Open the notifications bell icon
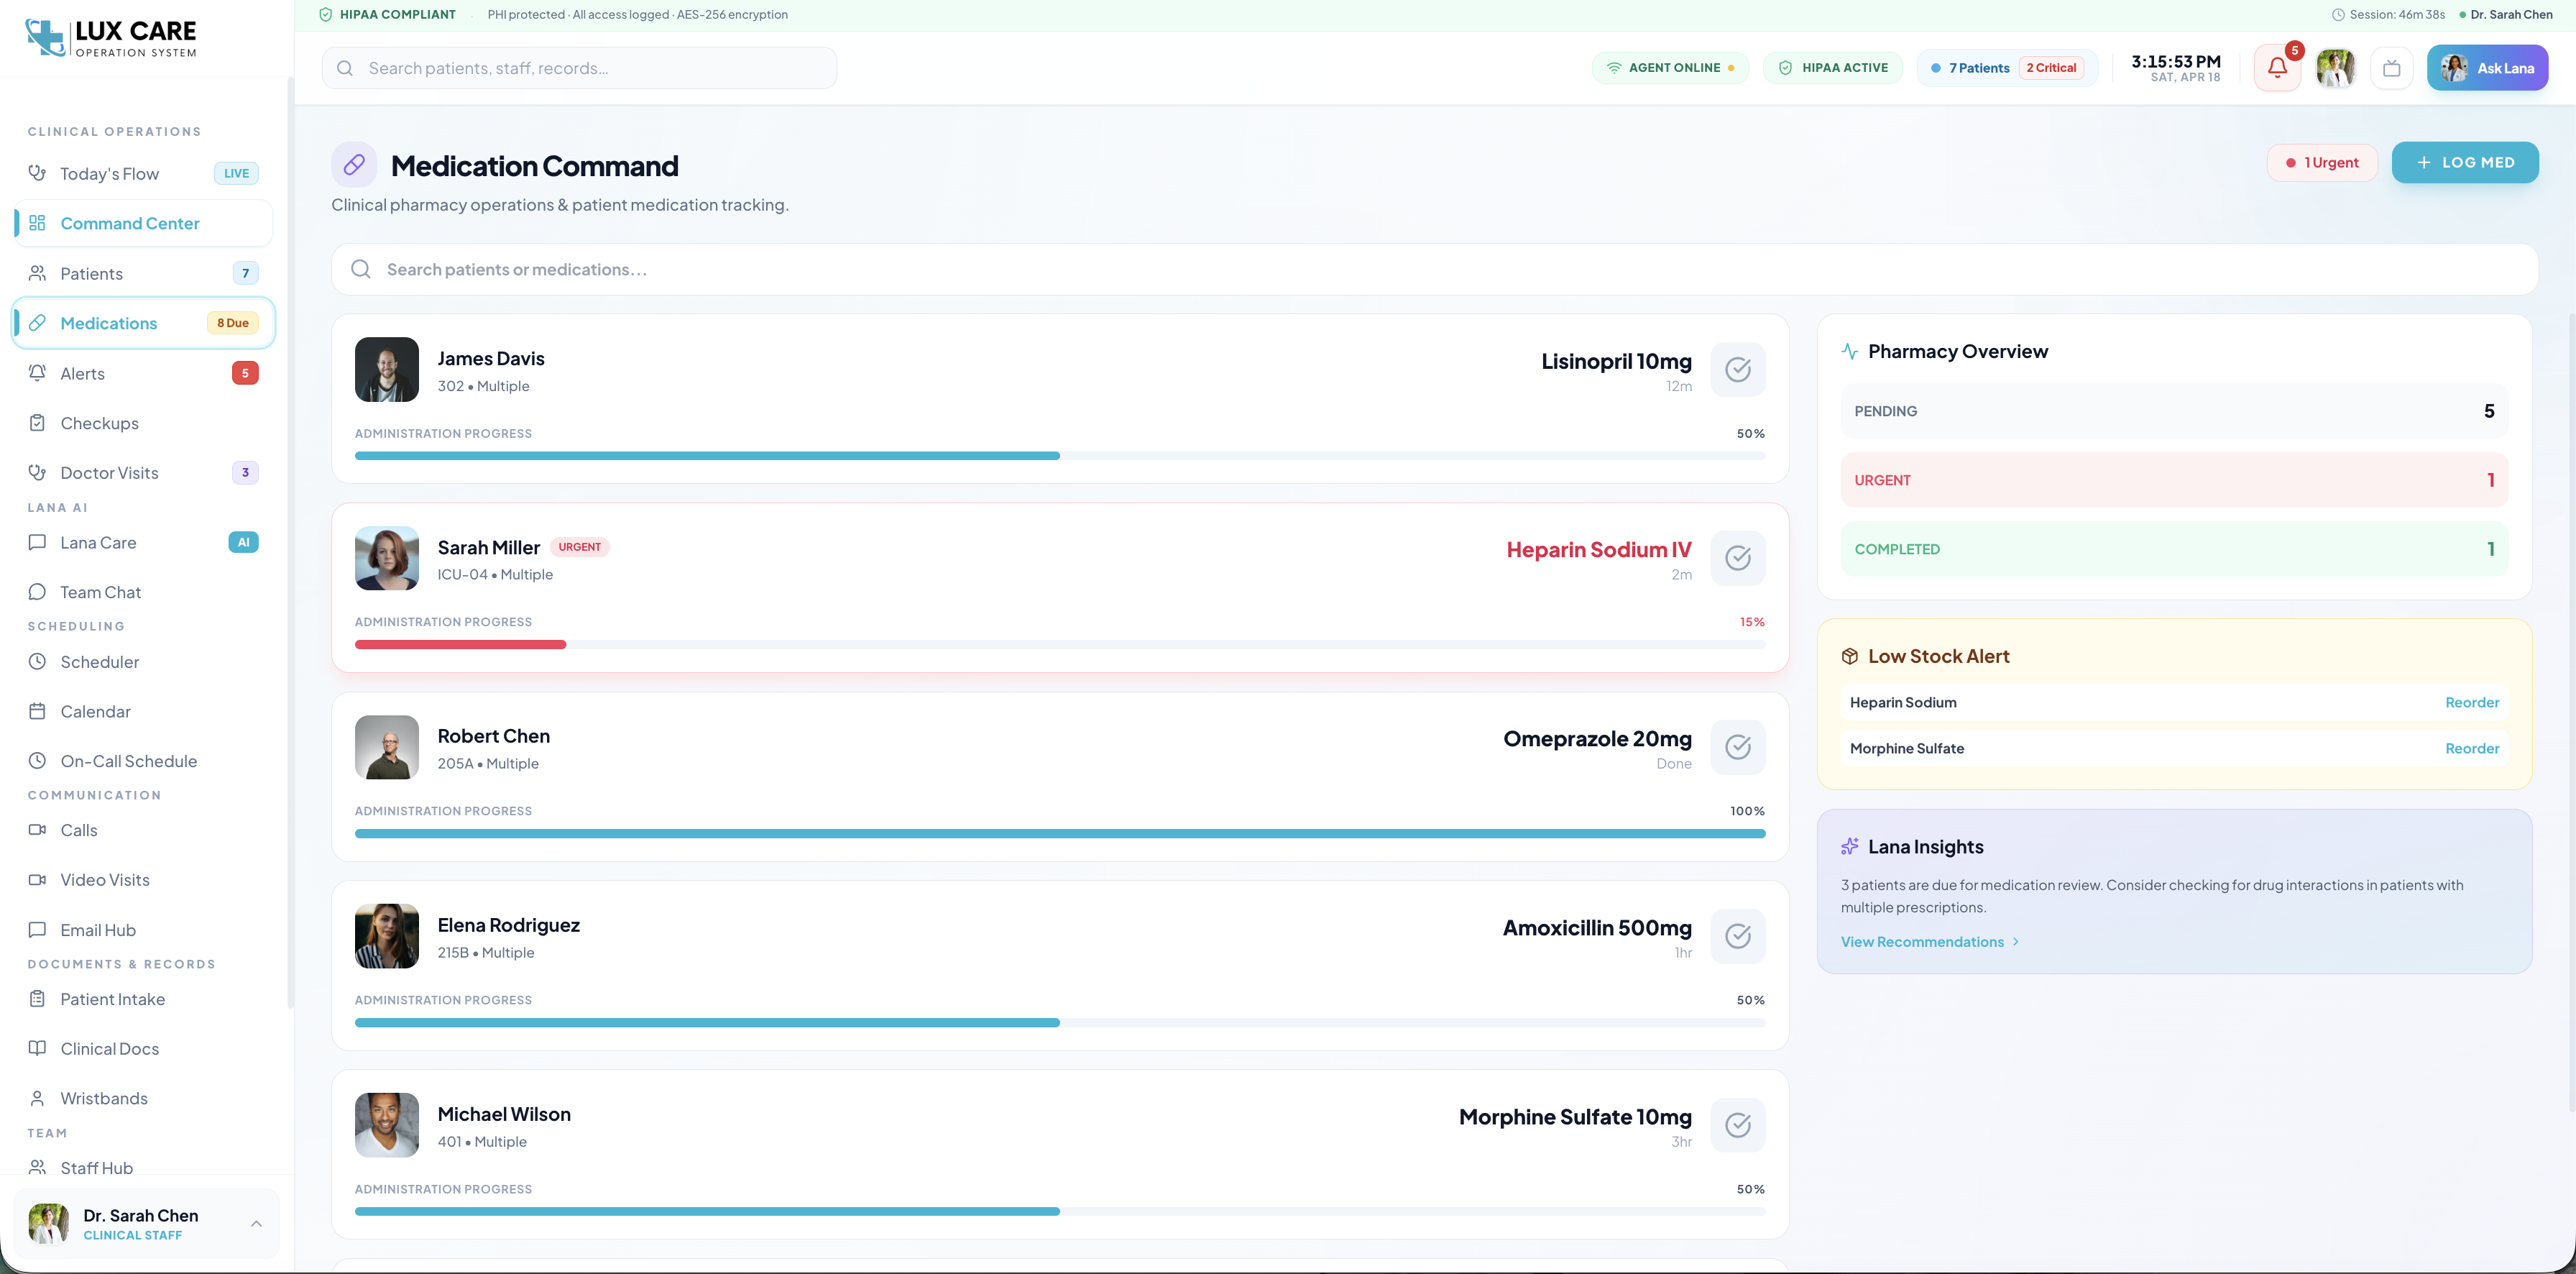2576x1274 pixels. pyautogui.click(x=2277, y=68)
